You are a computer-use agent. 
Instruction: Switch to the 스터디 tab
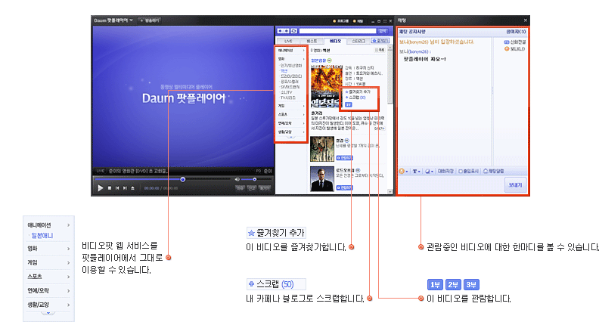[x=358, y=41]
